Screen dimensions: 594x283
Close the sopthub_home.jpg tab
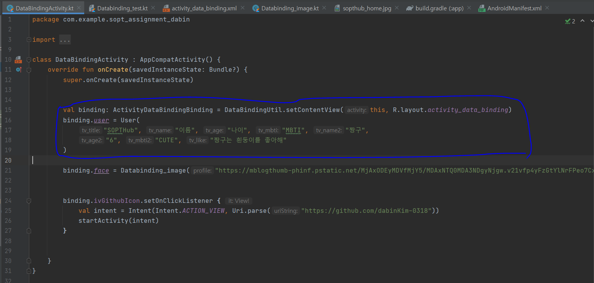(397, 8)
